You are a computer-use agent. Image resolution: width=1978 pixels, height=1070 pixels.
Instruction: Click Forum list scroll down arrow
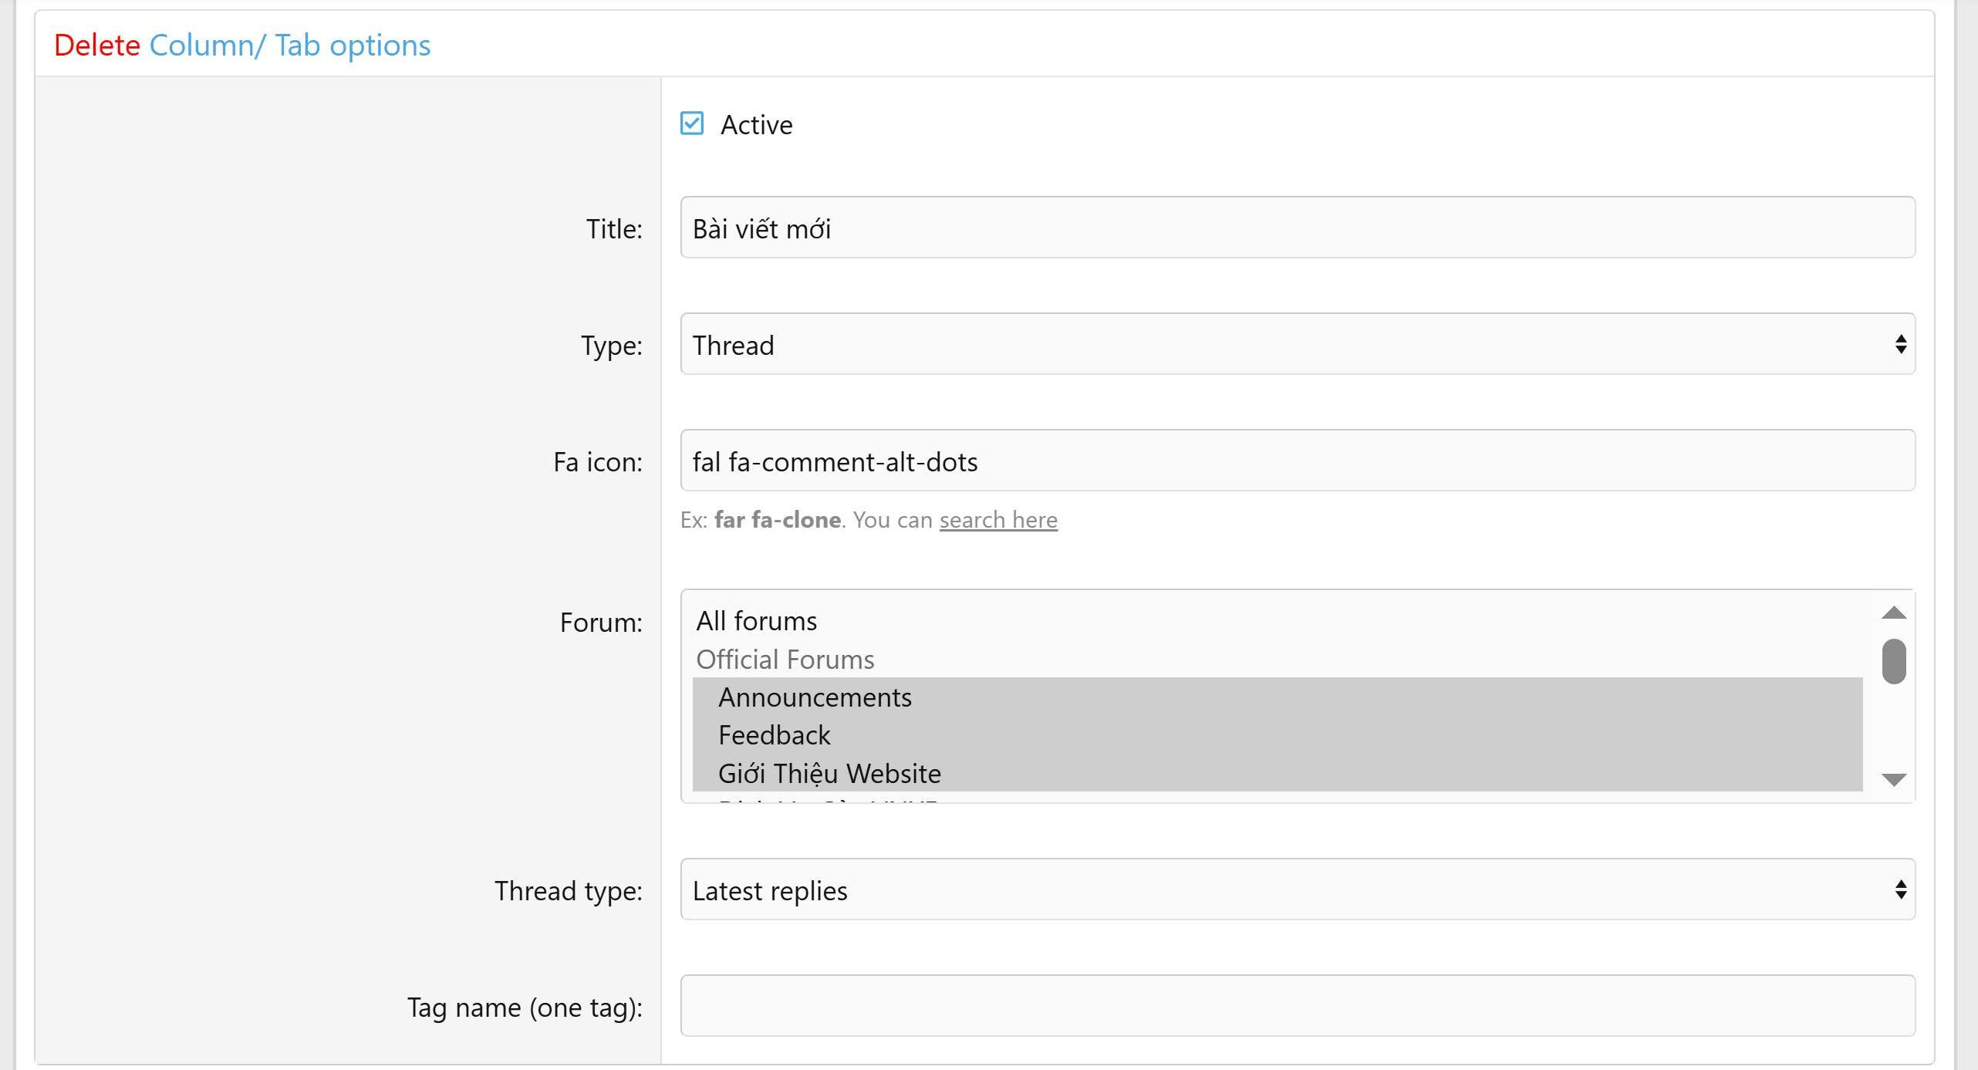(1893, 780)
